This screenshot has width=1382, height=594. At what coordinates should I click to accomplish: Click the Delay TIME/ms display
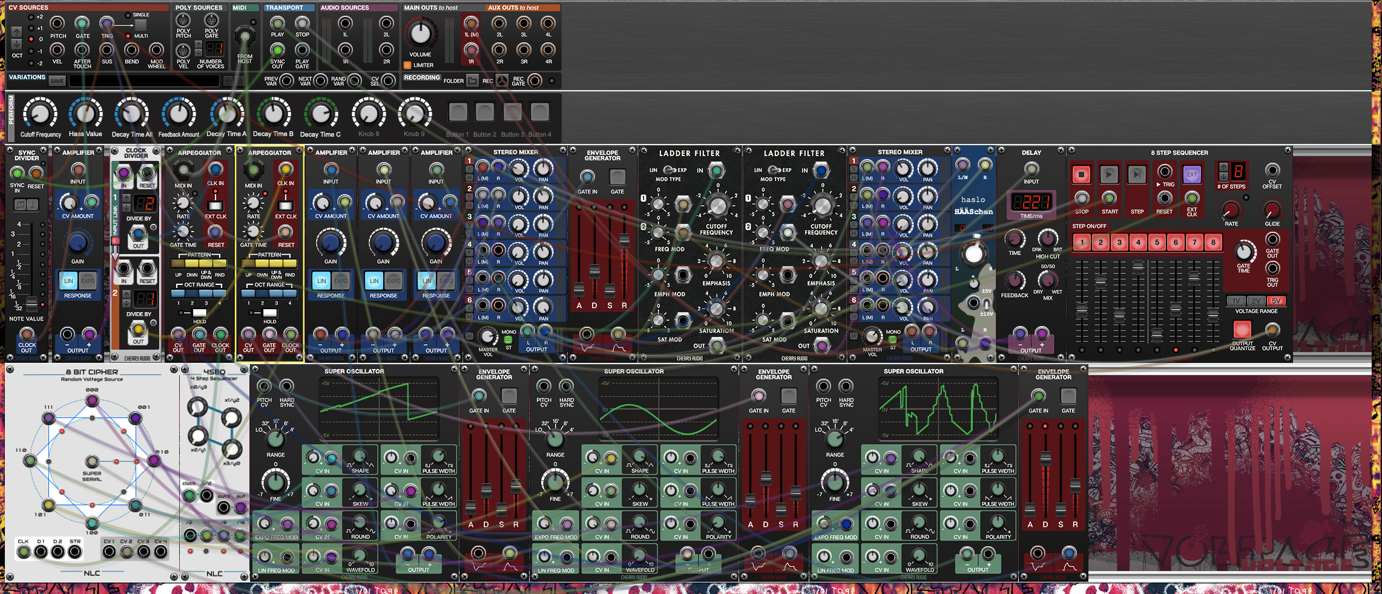click(1031, 202)
